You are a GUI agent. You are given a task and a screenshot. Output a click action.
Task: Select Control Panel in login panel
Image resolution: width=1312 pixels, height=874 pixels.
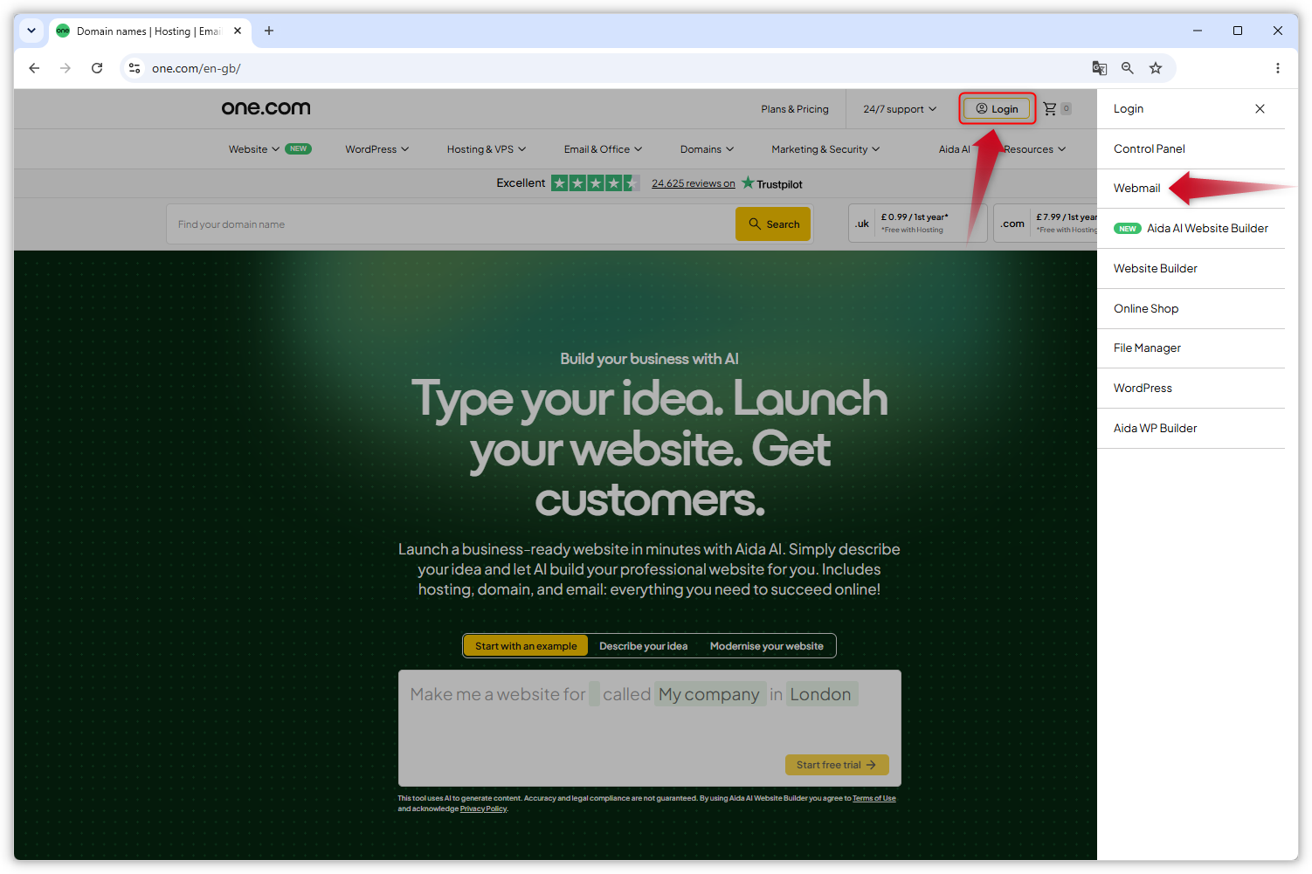coord(1191,149)
